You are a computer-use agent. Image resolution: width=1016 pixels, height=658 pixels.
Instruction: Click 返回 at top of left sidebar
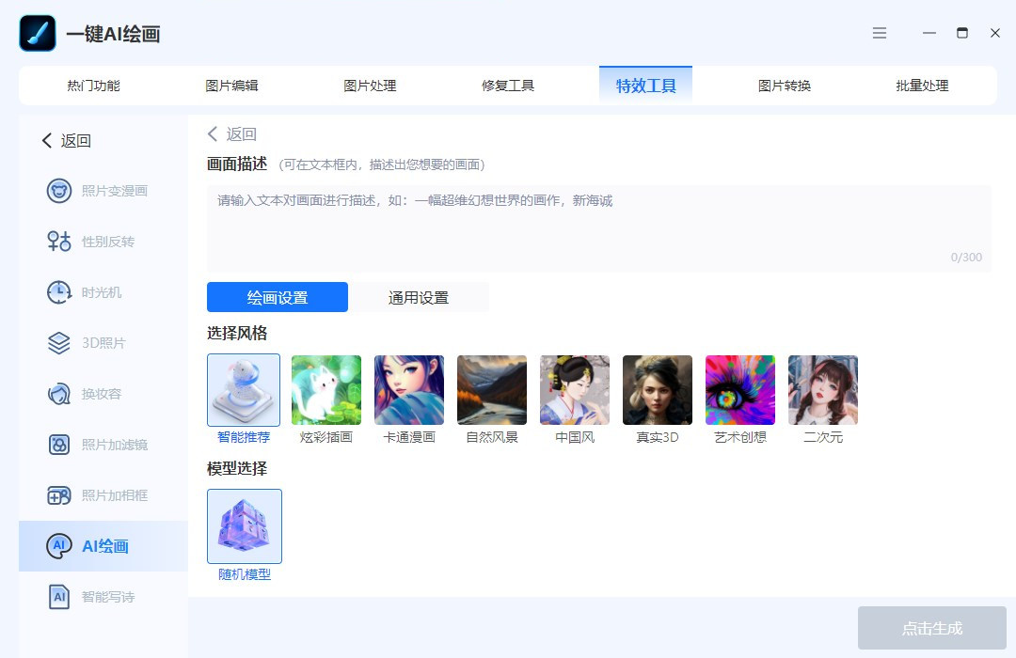coord(67,141)
